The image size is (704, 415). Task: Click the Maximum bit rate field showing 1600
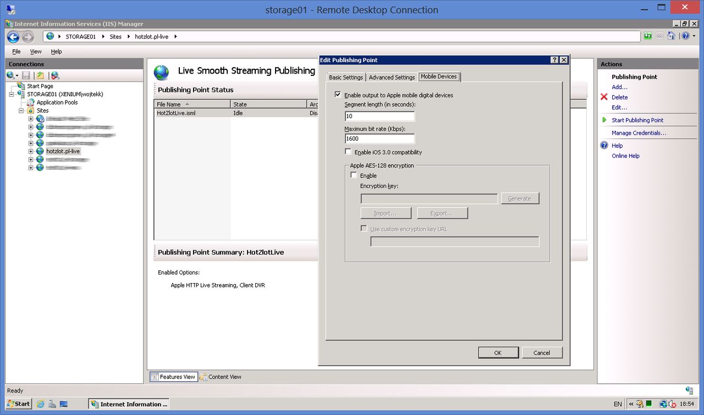(x=380, y=139)
